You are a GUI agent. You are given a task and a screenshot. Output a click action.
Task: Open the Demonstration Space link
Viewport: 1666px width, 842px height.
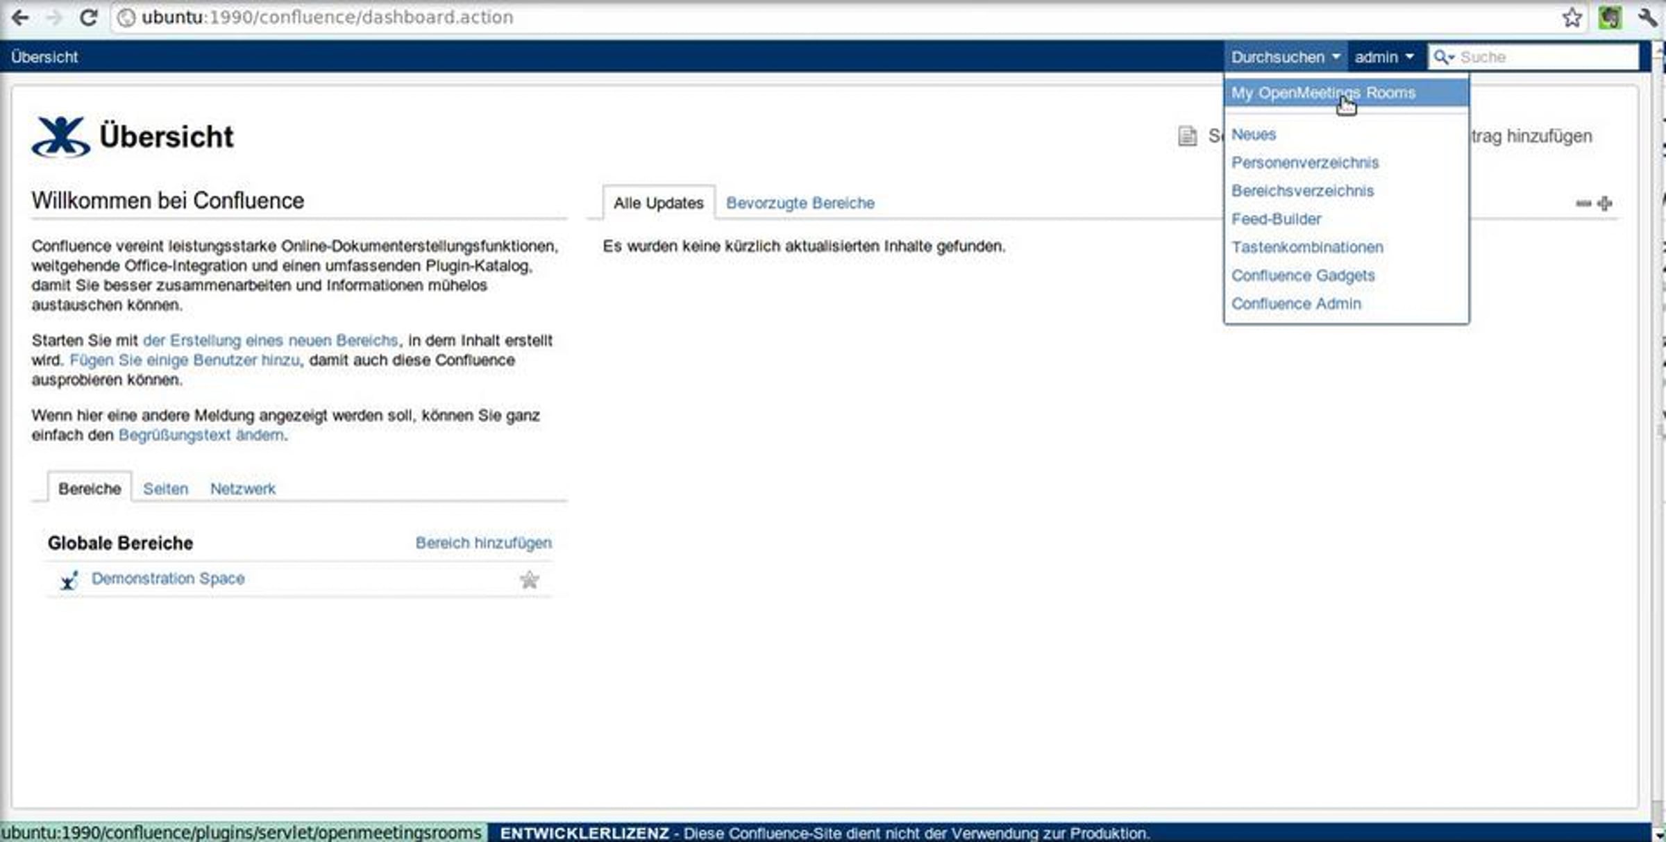[168, 579]
